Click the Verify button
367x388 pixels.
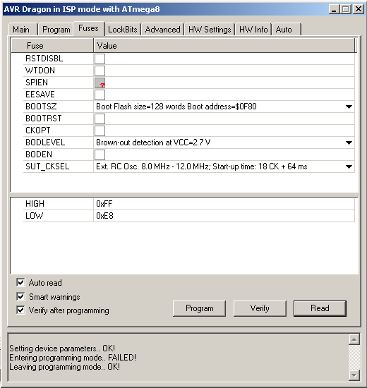pyautogui.click(x=260, y=308)
